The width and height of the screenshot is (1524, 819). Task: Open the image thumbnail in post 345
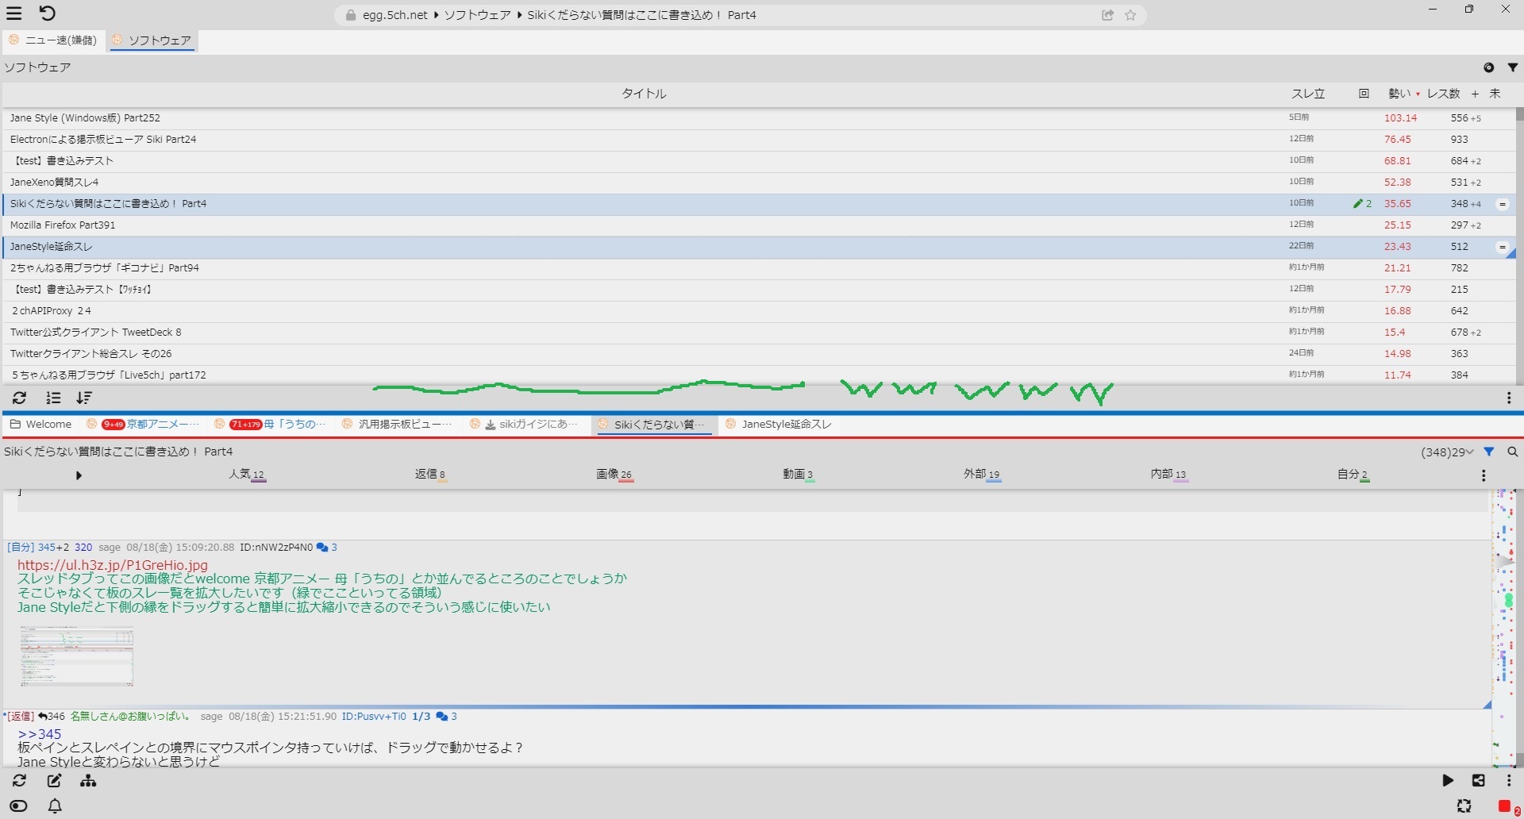(x=77, y=656)
